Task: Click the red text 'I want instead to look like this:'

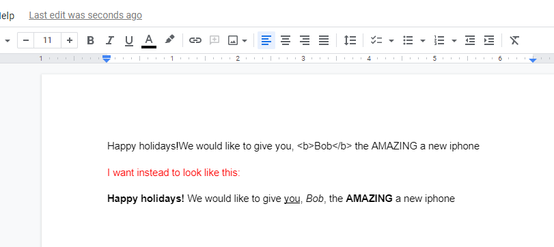Action: pyautogui.click(x=174, y=173)
